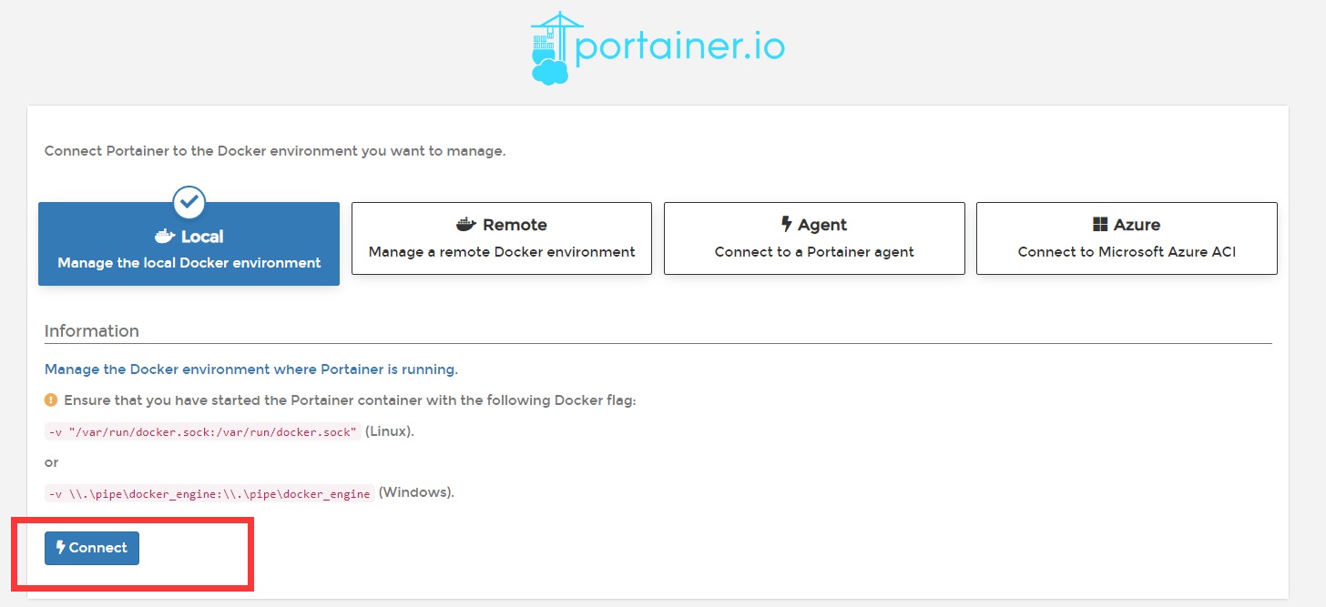Click the '(Windows).' label text

pyautogui.click(x=416, y=492)
